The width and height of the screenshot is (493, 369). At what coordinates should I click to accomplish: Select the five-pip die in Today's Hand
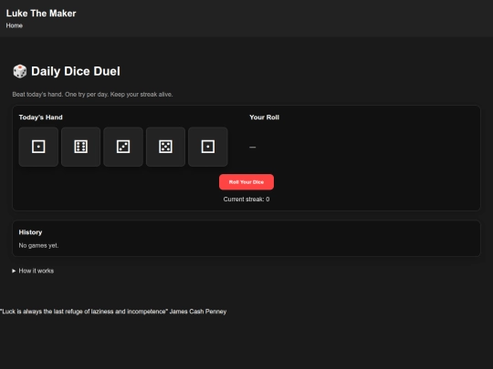(165, 147)
